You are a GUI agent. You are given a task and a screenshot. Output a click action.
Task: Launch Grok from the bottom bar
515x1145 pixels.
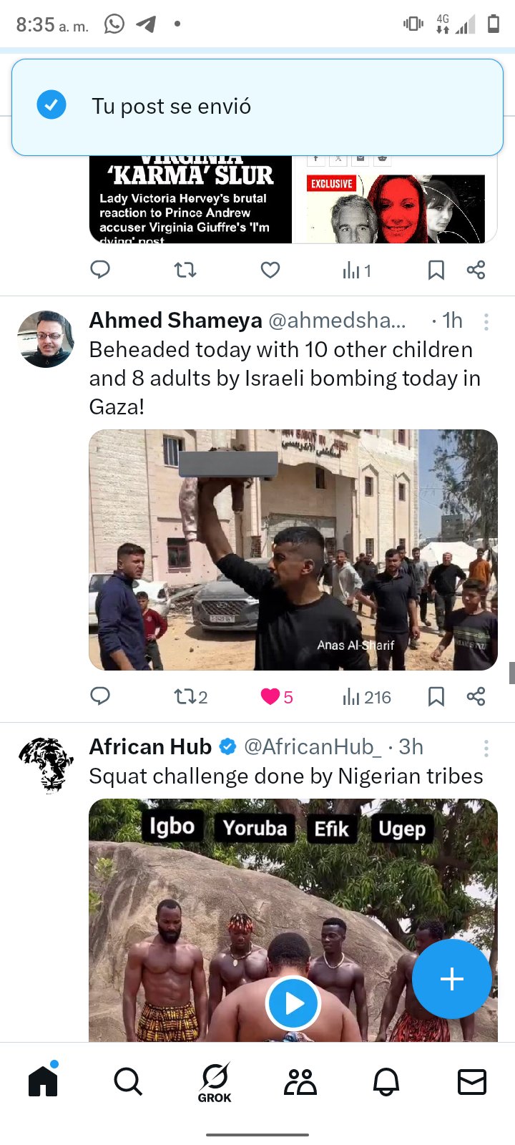(215, 1082)
